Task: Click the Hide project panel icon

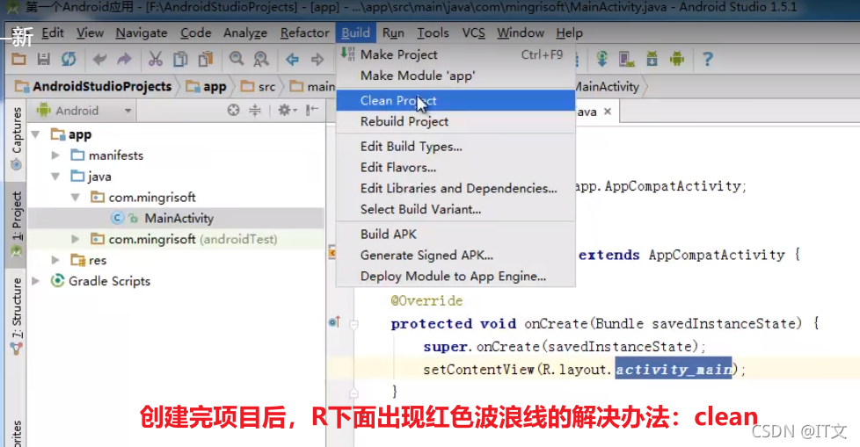Action: click(x=312, y=110)
